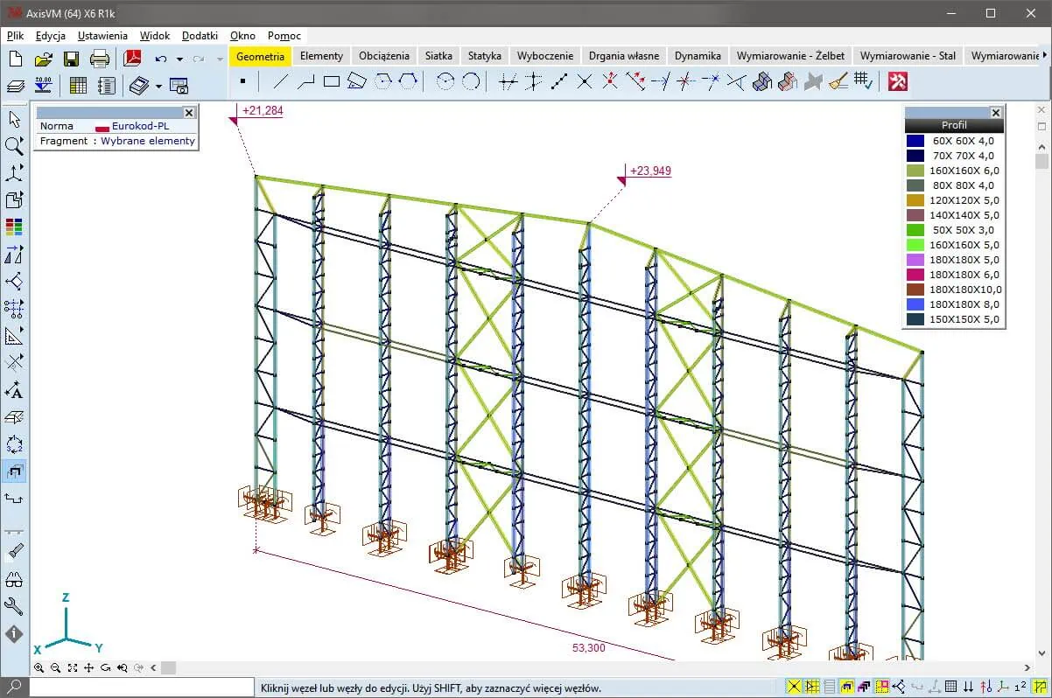This screenshot has width=1052, height=698.
Task: Click the Save model floppy disk icon
Action: coord(71,59)
